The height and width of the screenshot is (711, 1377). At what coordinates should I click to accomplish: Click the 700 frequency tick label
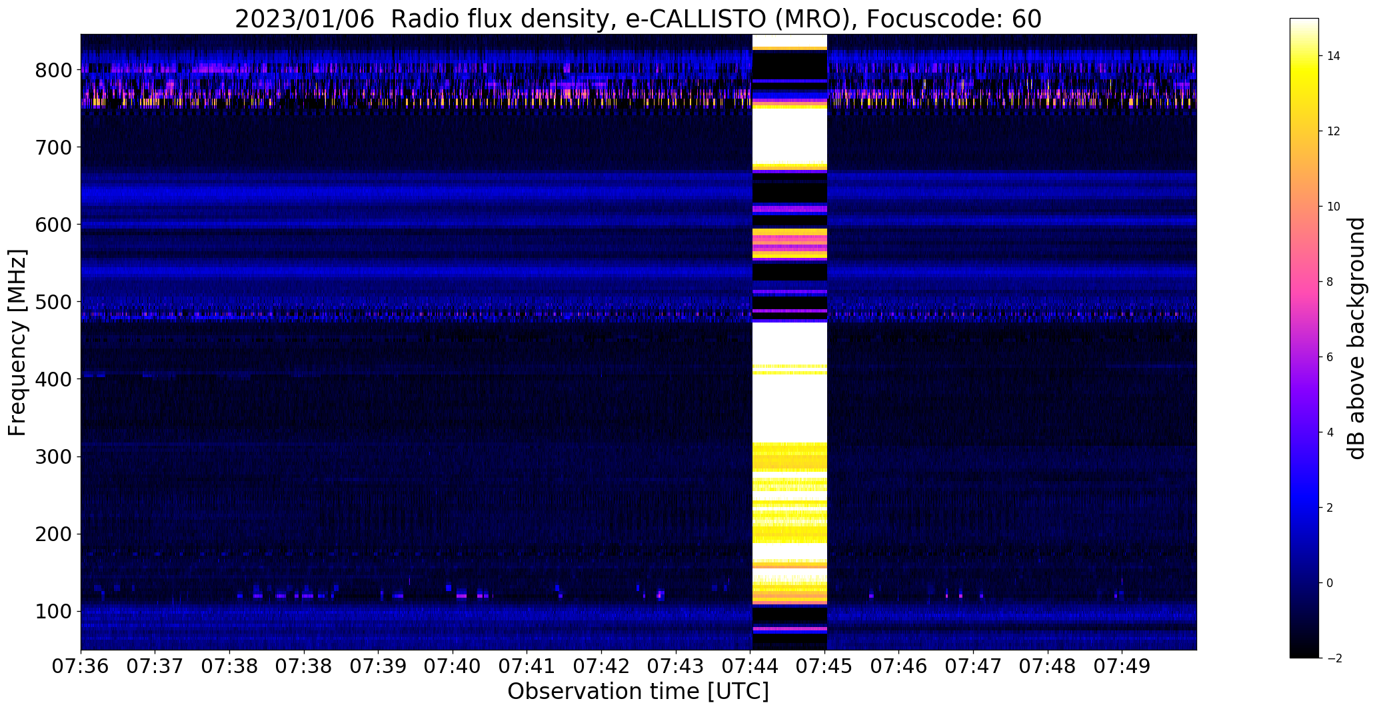[53, 147]
